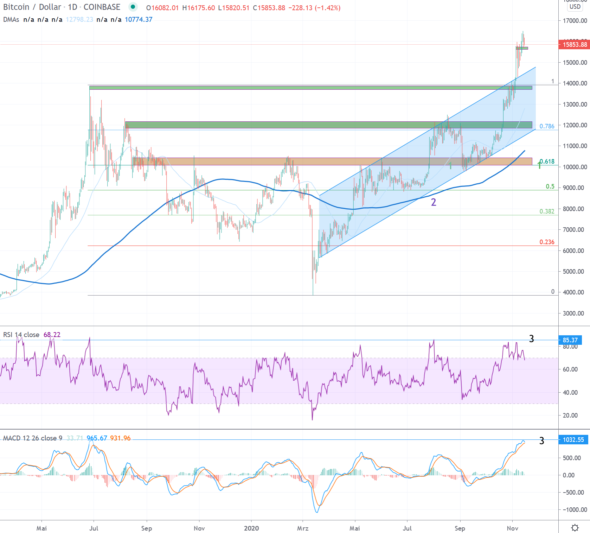
Task: Click the RSI 14 close indicator label
Action: coord(22,335)
